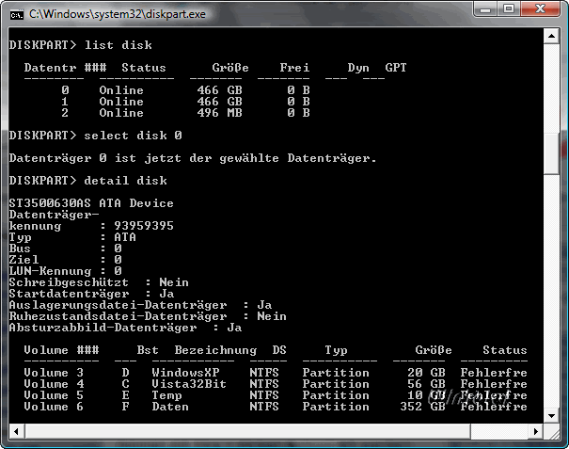
Task: Maximize the diskpart.exe window
Action: tap(509, 9)
